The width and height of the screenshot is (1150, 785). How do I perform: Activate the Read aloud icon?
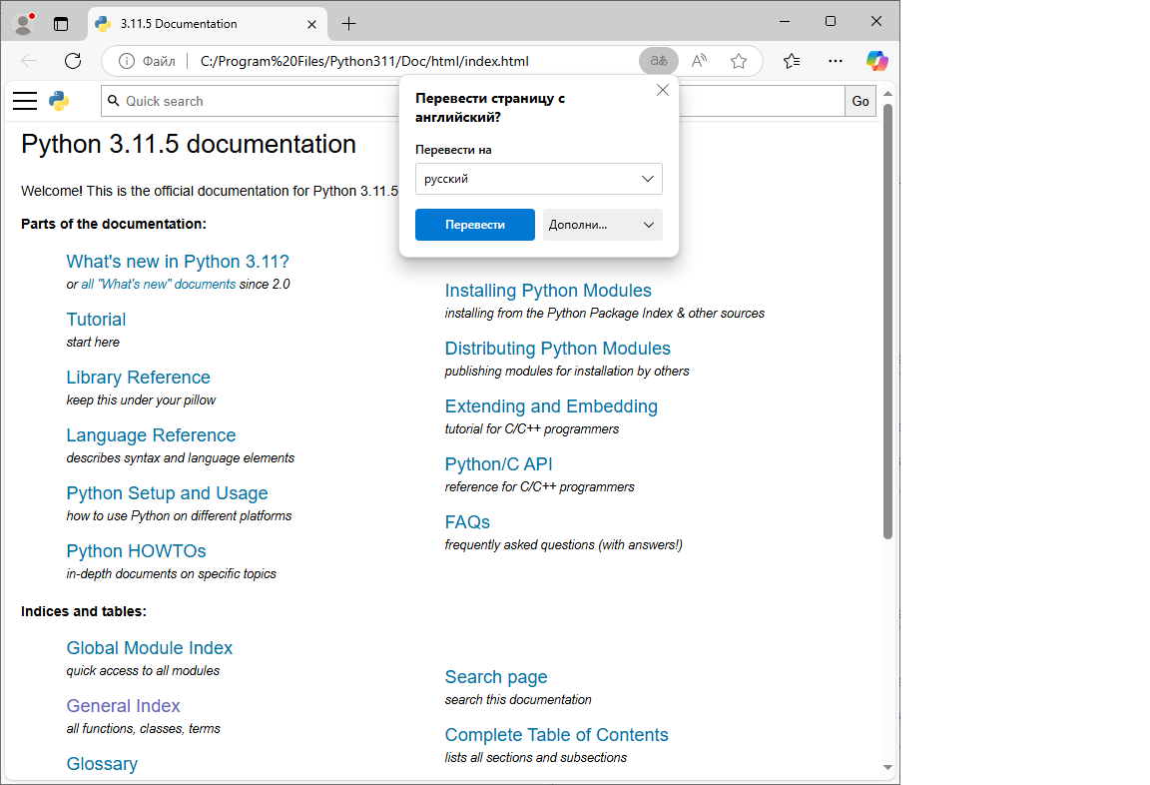pos(699,61)
